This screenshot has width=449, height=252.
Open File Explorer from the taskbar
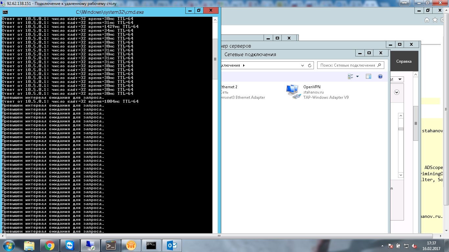coord(29,245)
